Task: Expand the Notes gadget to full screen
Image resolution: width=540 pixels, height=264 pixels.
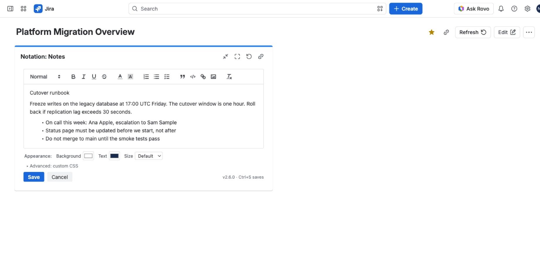Action: 237,57
